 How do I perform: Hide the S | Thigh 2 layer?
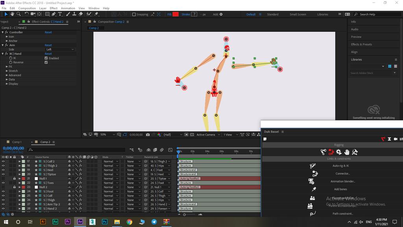coord(3,166)
